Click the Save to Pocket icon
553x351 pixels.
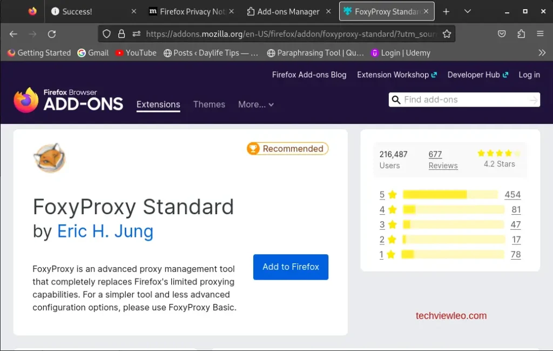(x=502, y=34)
